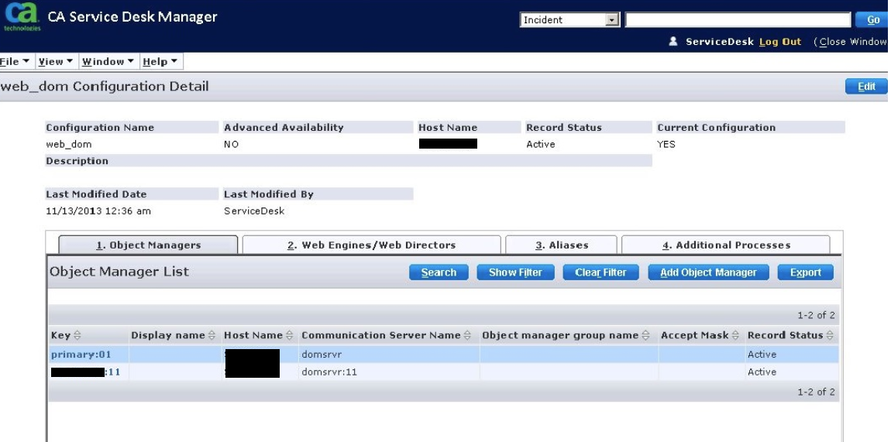Click Add Object Manager button
The width and height of the screenshot is (891, 442).
[709, 272]
